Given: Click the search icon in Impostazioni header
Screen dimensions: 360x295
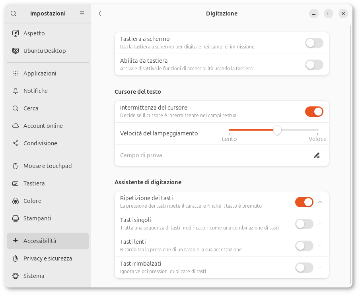Looking at the screenshot, I should [14, 13].
